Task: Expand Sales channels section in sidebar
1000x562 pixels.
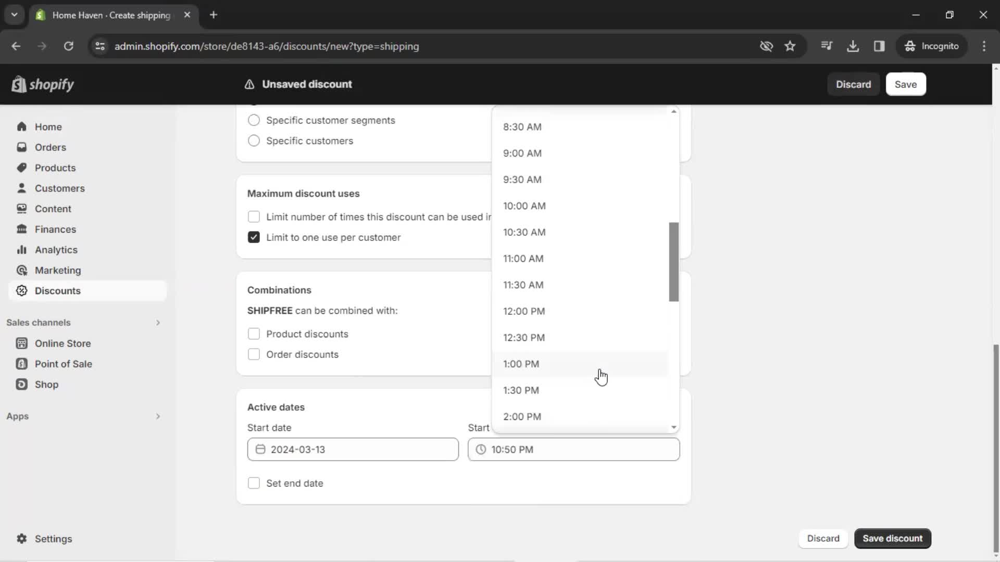Action: (157, 322)
